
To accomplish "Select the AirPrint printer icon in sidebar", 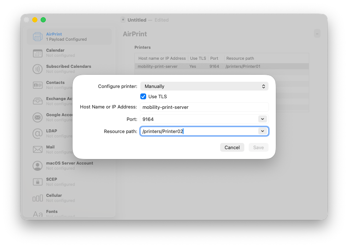I will click(37, 37).
